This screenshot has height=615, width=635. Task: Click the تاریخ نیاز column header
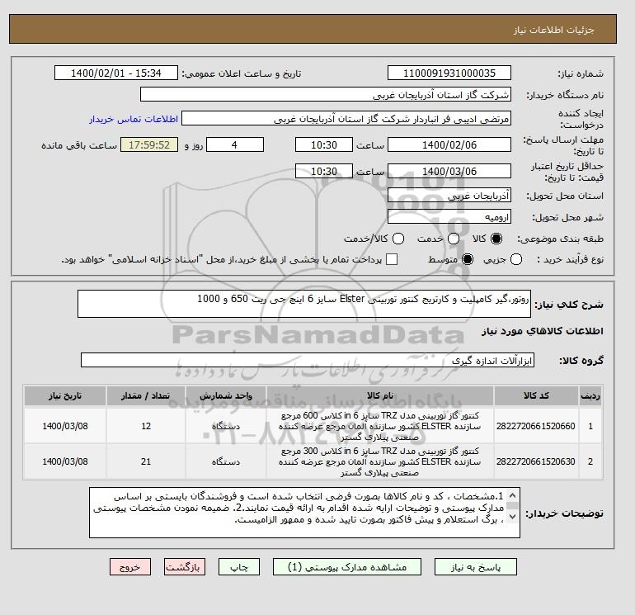(65, 395)
